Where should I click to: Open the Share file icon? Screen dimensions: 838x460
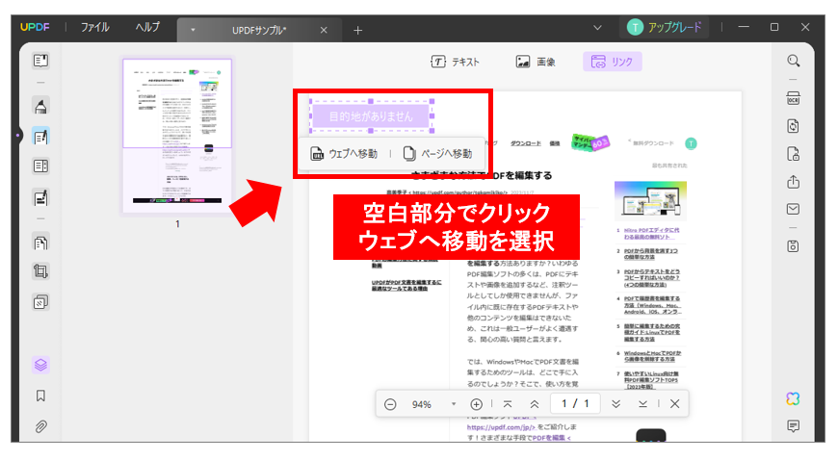(x=794, y=182)
